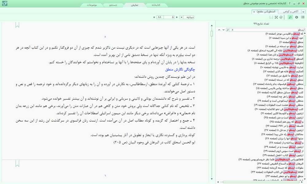The image size is (307, 184).
Task: Open result 'قاطاغوریاس لارسطوطالیس فلما نظر خروساوریوس'
Action: tap(271, 160)
